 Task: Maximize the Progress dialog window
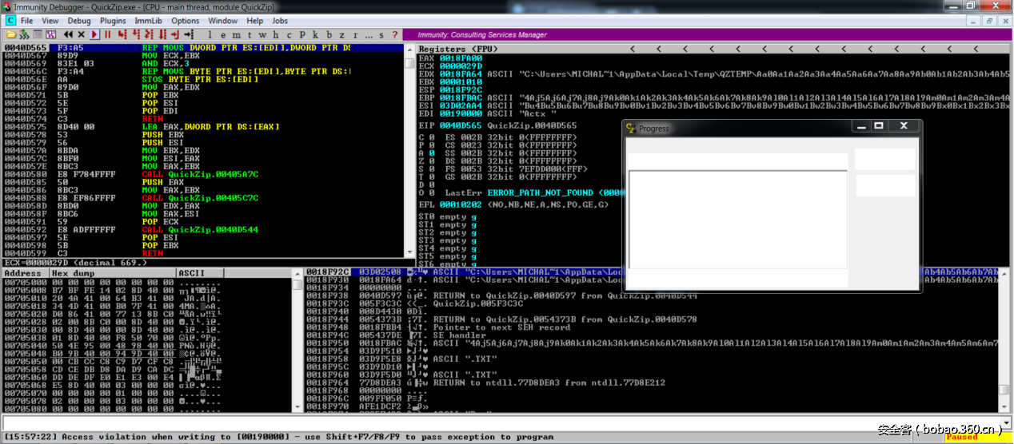879,126
